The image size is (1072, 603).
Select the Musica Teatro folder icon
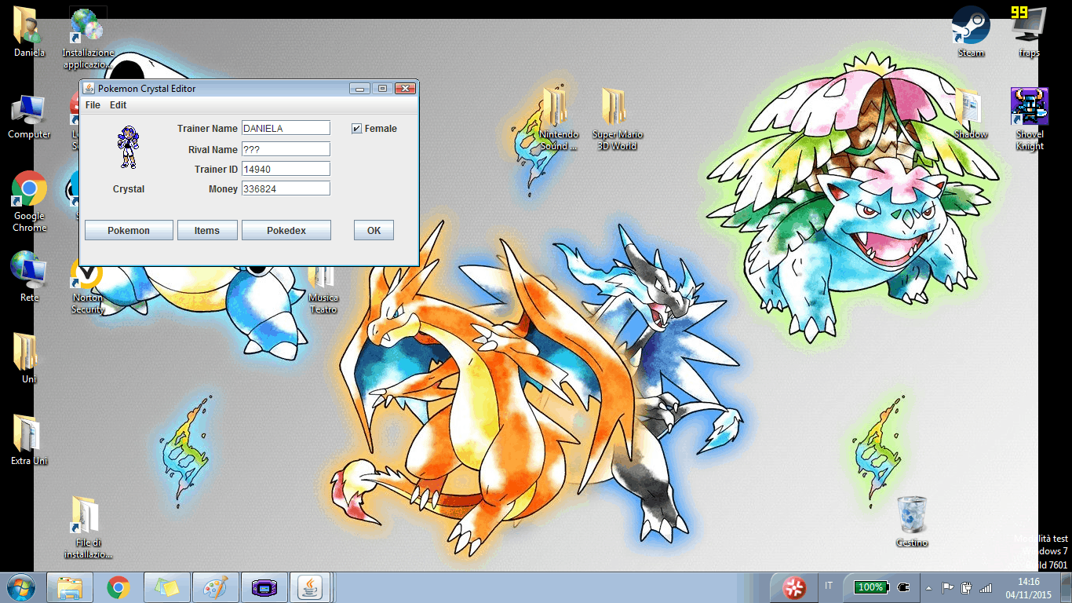[323, 287]
